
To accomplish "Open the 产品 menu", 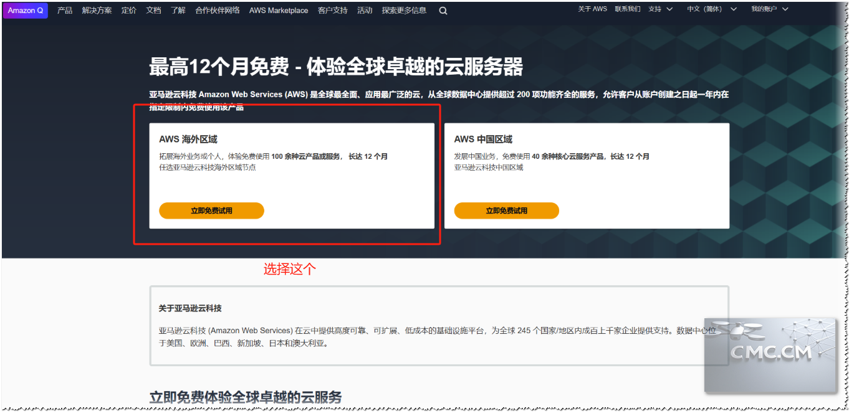I will point(65,11).
